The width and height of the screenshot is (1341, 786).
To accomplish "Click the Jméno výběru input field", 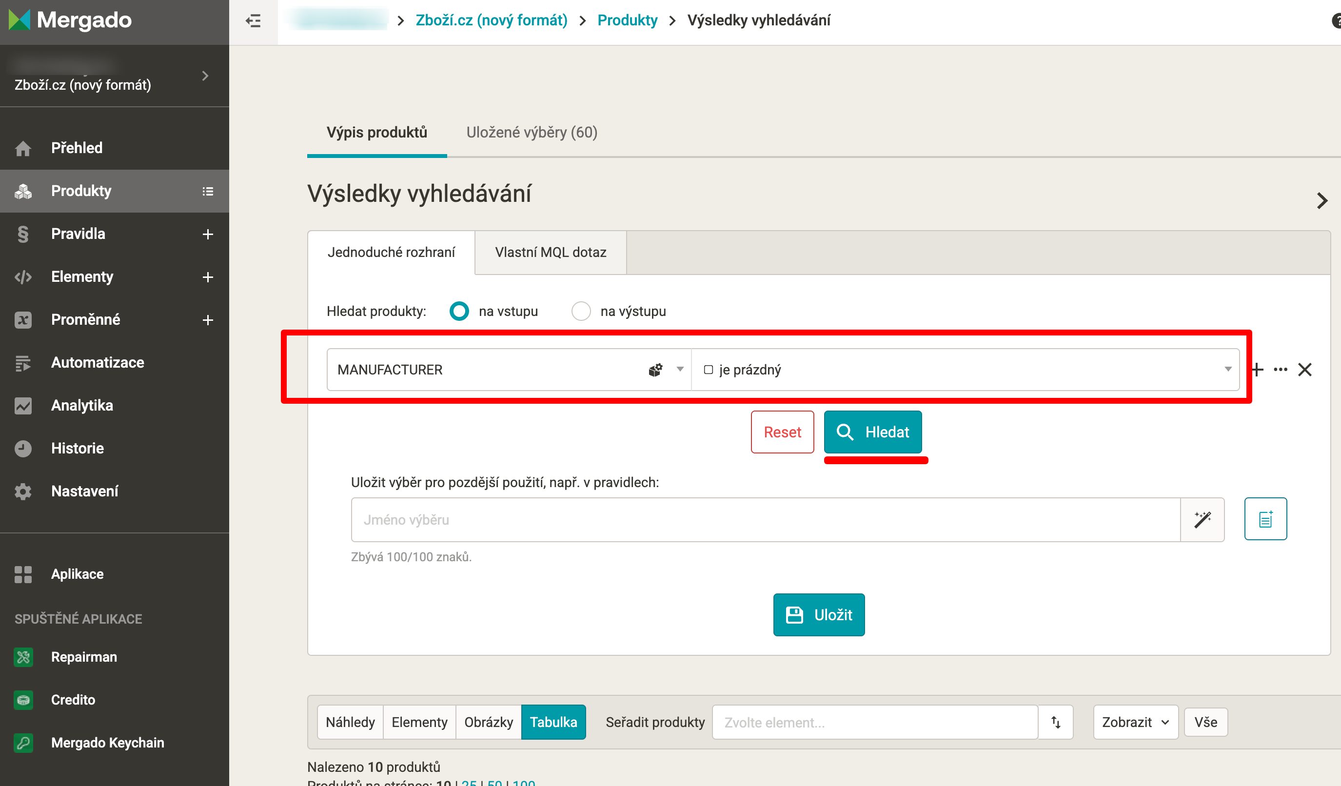I will coord(765,519).
